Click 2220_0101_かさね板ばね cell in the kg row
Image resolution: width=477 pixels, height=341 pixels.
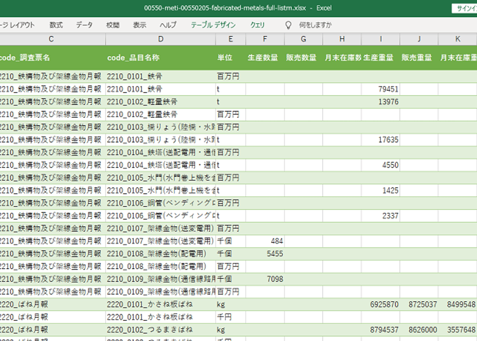[x=161, y=304]
